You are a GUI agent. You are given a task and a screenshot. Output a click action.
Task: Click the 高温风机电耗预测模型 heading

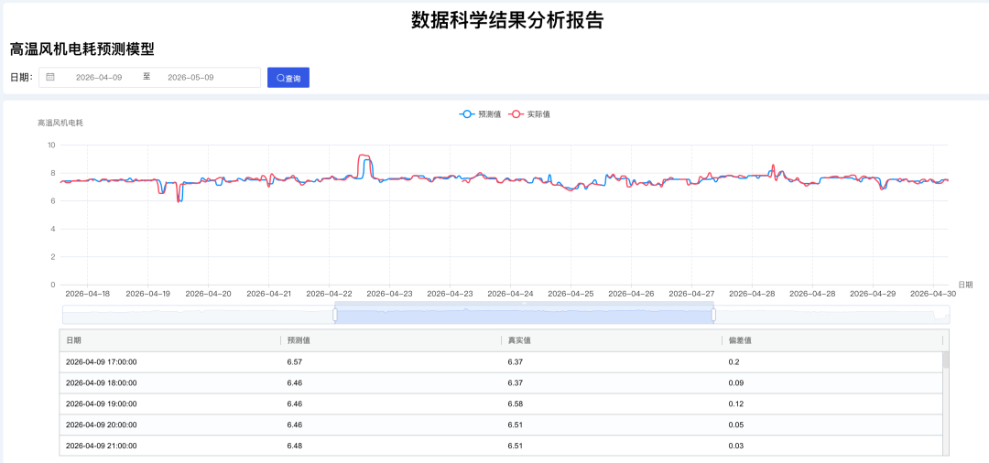coord(82,49)
